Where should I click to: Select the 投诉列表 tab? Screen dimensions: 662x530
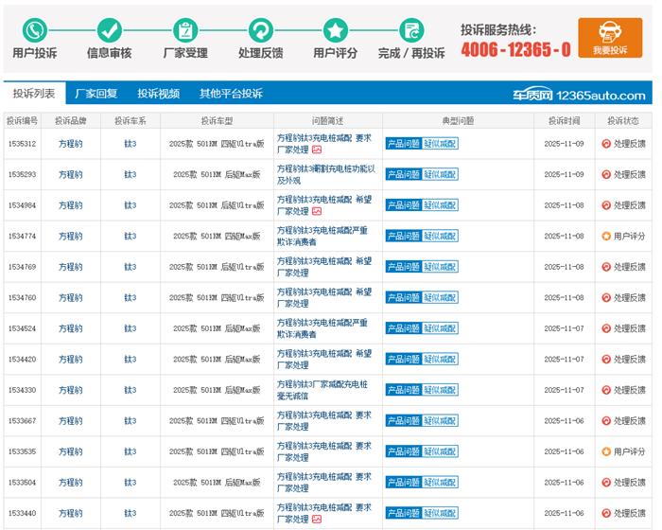tap(33, 94)
